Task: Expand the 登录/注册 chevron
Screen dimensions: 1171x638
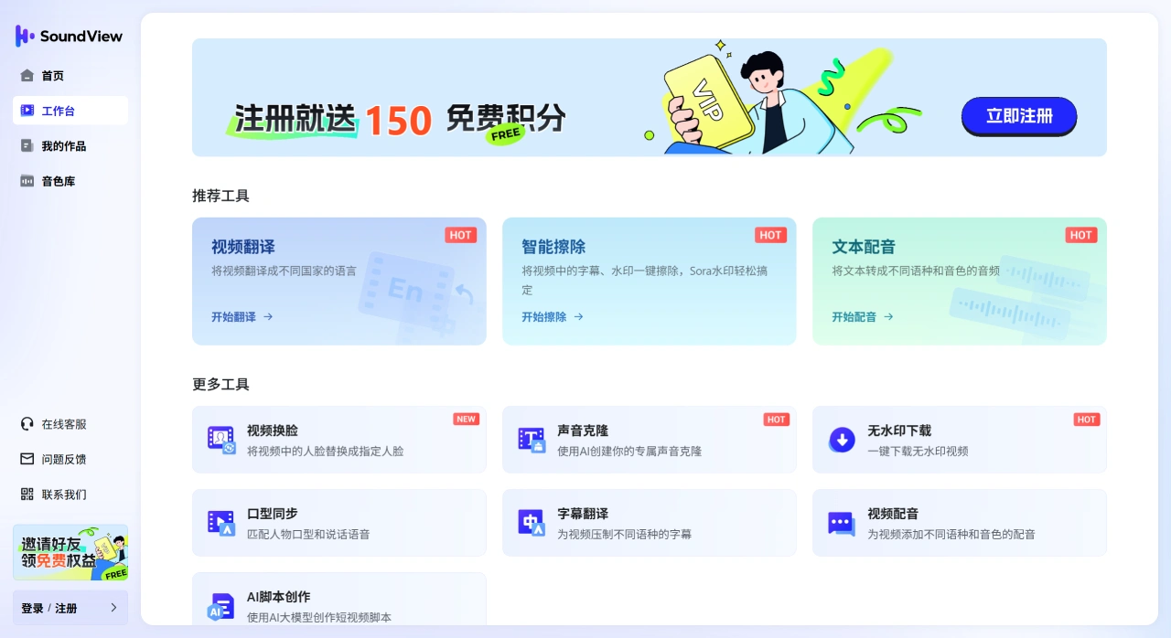Action: (113, 607)
